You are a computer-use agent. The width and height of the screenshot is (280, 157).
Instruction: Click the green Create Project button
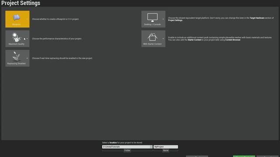pos(244,156)
